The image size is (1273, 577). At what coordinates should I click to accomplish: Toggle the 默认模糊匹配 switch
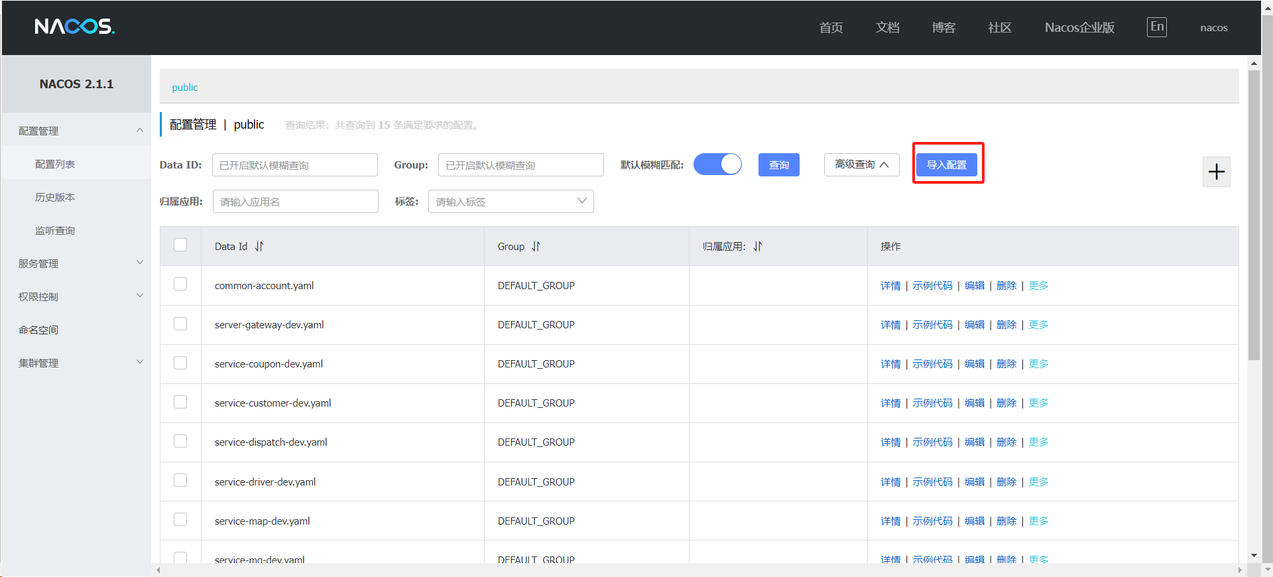[x=717, y=164]
